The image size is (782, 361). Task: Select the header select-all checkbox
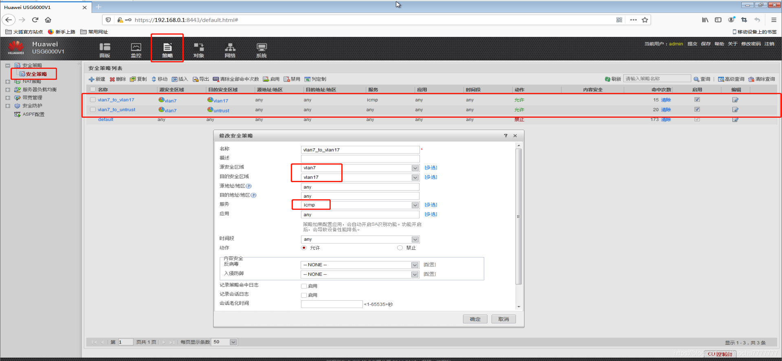click(93, 90)
